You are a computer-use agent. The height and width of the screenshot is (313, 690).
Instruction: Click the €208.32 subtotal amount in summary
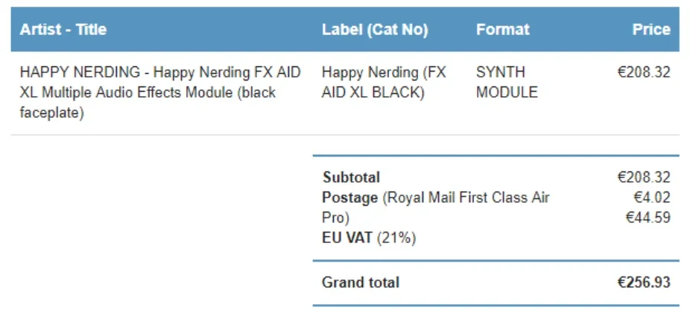coord(644,177)
